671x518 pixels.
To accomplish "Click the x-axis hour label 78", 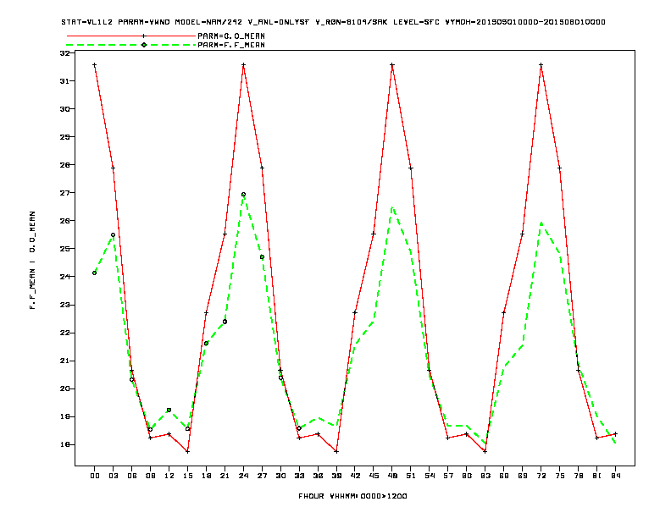I will (578, 476).
